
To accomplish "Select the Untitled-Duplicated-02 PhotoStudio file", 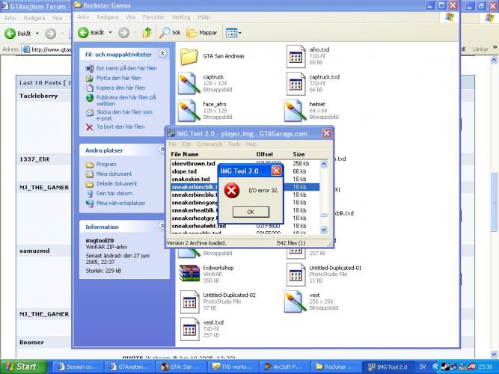I will click(x=187, y=301).
